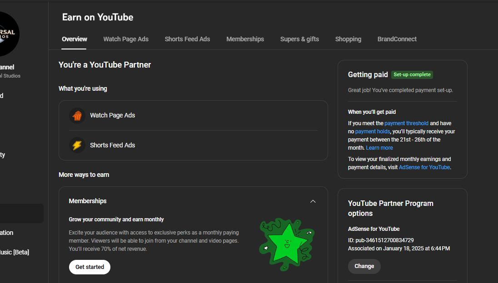
Task: Select the Supers & gifts tab
Action: (x=299, y=39)
